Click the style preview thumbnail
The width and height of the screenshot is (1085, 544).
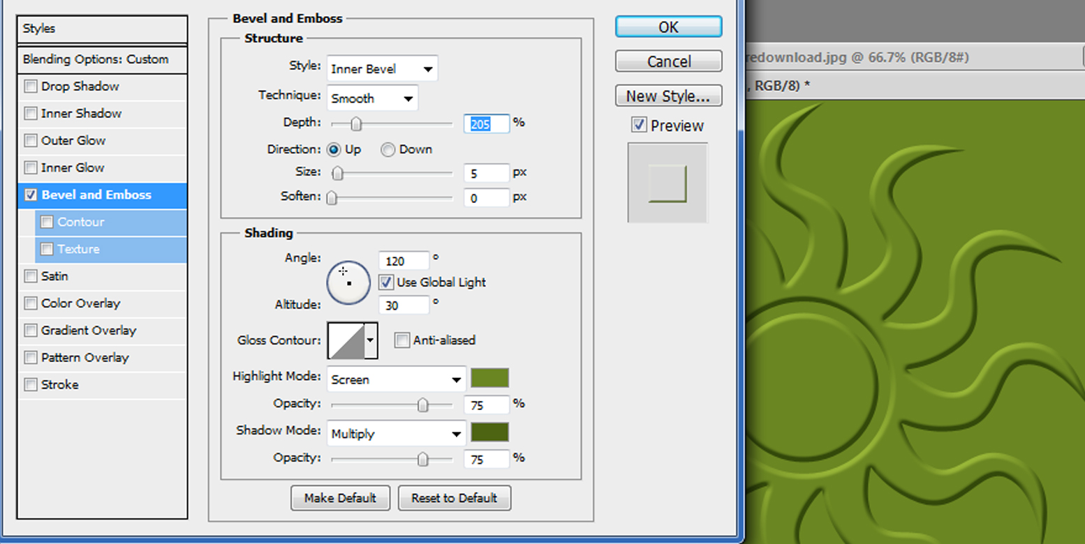[667, 183]
